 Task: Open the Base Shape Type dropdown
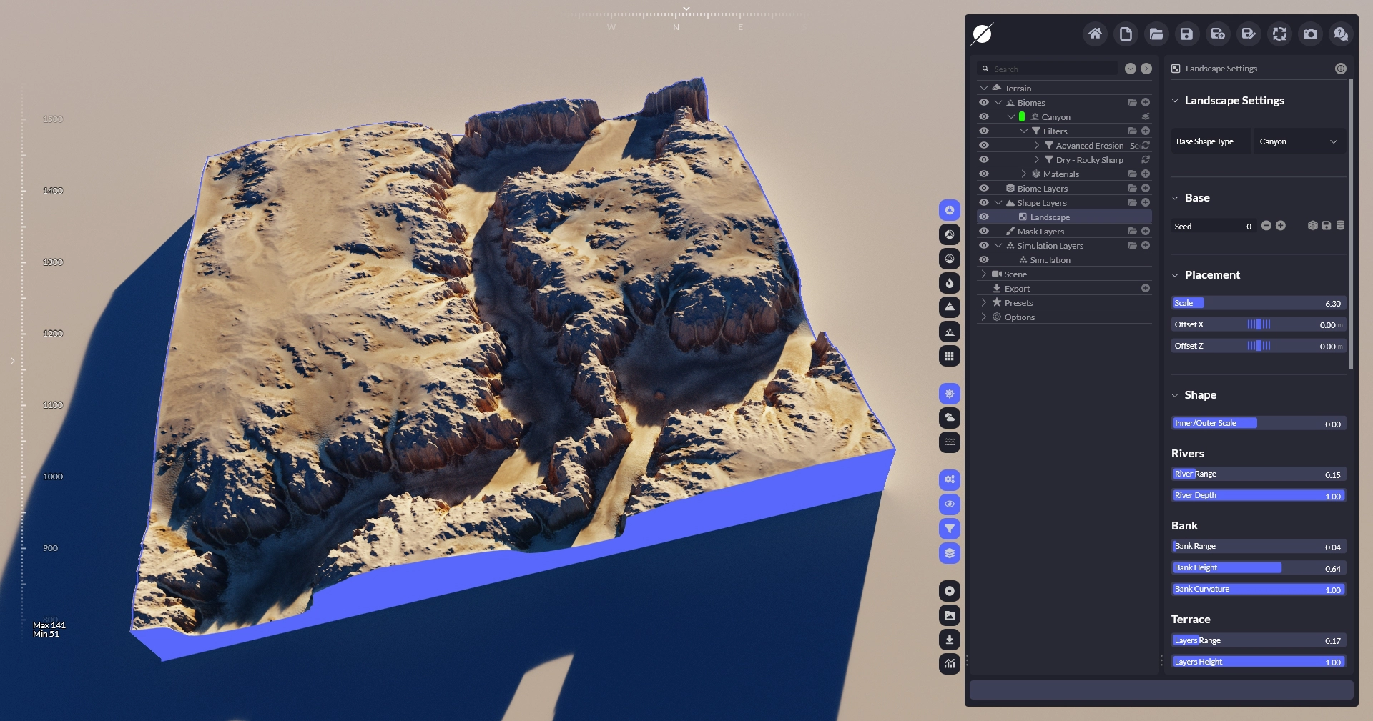1298,141
